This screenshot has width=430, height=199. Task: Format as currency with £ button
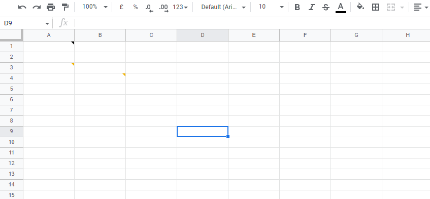121,7
